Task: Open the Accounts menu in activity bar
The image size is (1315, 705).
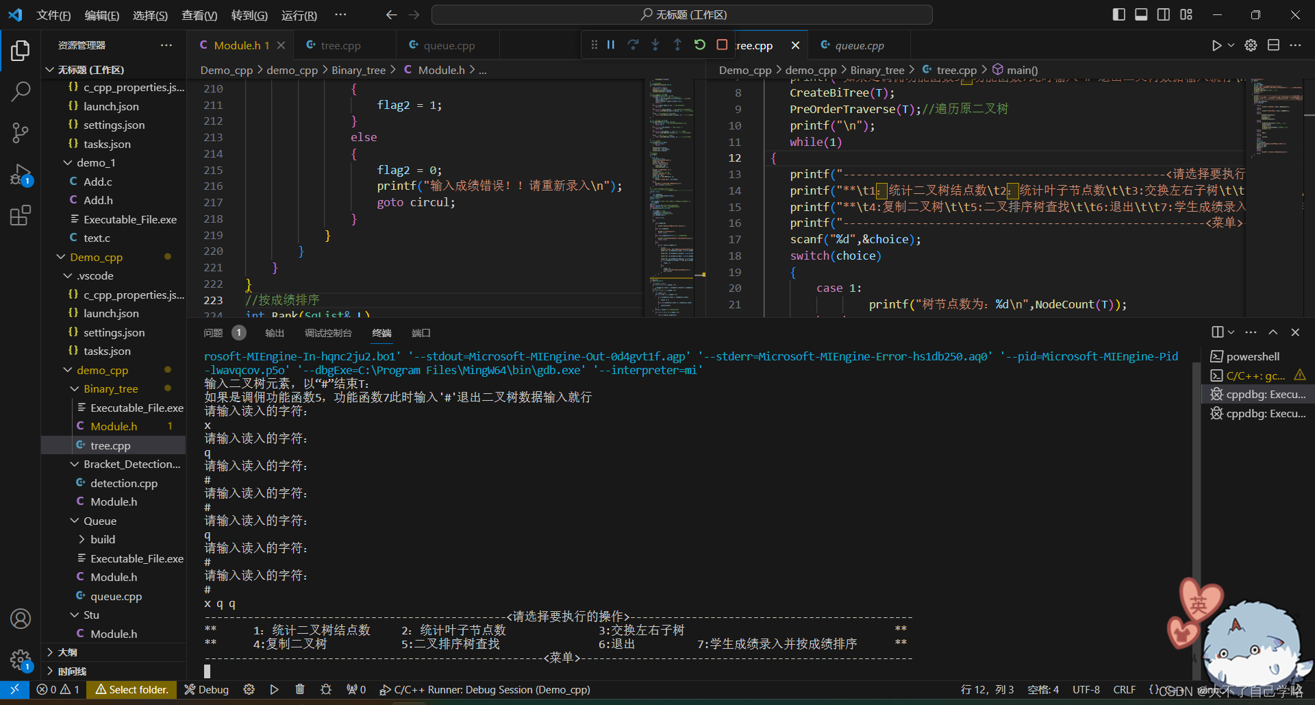Action: 21,619
